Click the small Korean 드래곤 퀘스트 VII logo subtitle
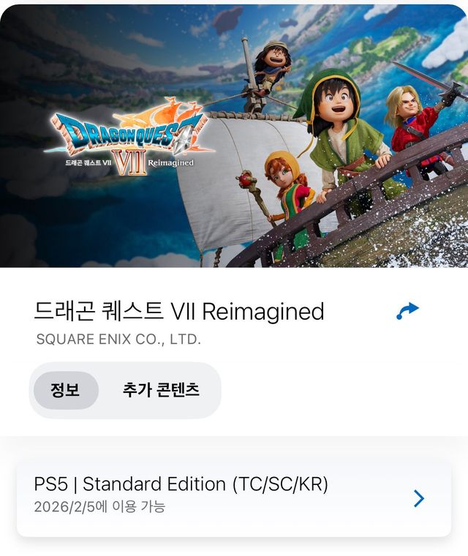Viewport: 468px width, 556px height. click(x=88, y=162)
